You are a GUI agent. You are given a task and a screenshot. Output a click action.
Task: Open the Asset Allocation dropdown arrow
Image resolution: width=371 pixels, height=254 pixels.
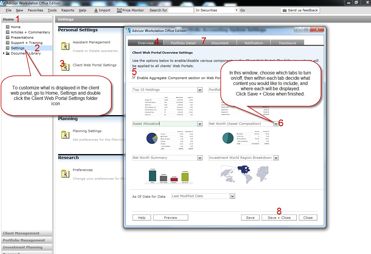tap(200, 124)
